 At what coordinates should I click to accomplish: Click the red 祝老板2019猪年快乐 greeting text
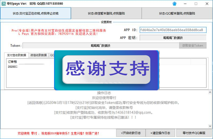[58, 133]
